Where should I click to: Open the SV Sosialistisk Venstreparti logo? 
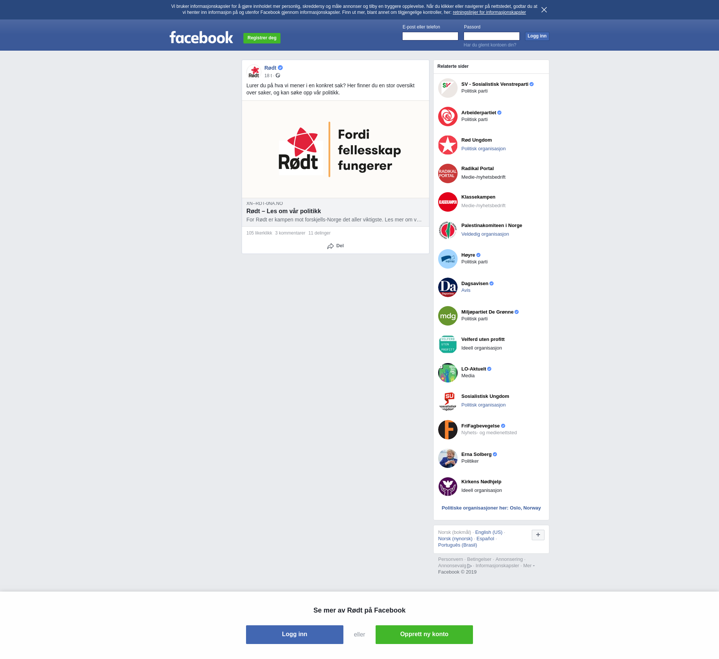click(x=448, y=88)
